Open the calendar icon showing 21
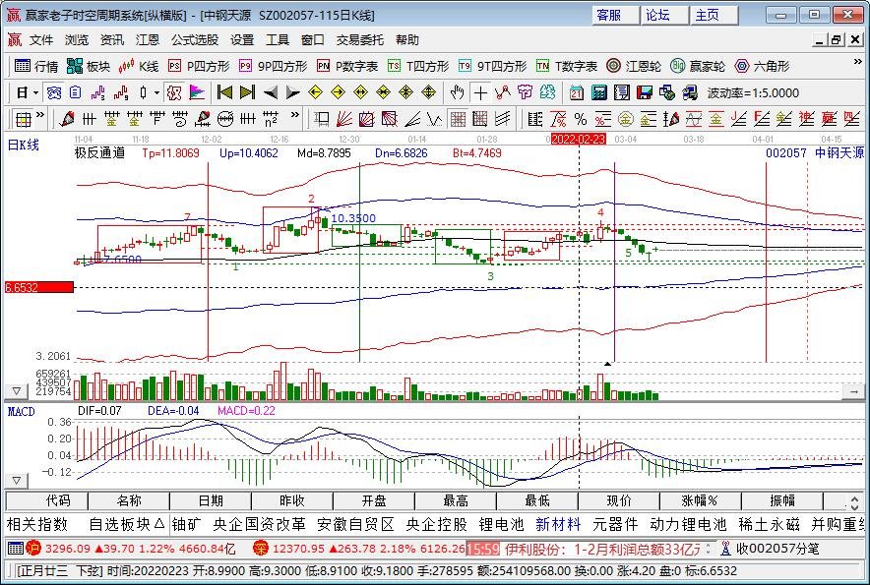Image resolution: width=870 pixels, height=585 pixels. [577, 92]
